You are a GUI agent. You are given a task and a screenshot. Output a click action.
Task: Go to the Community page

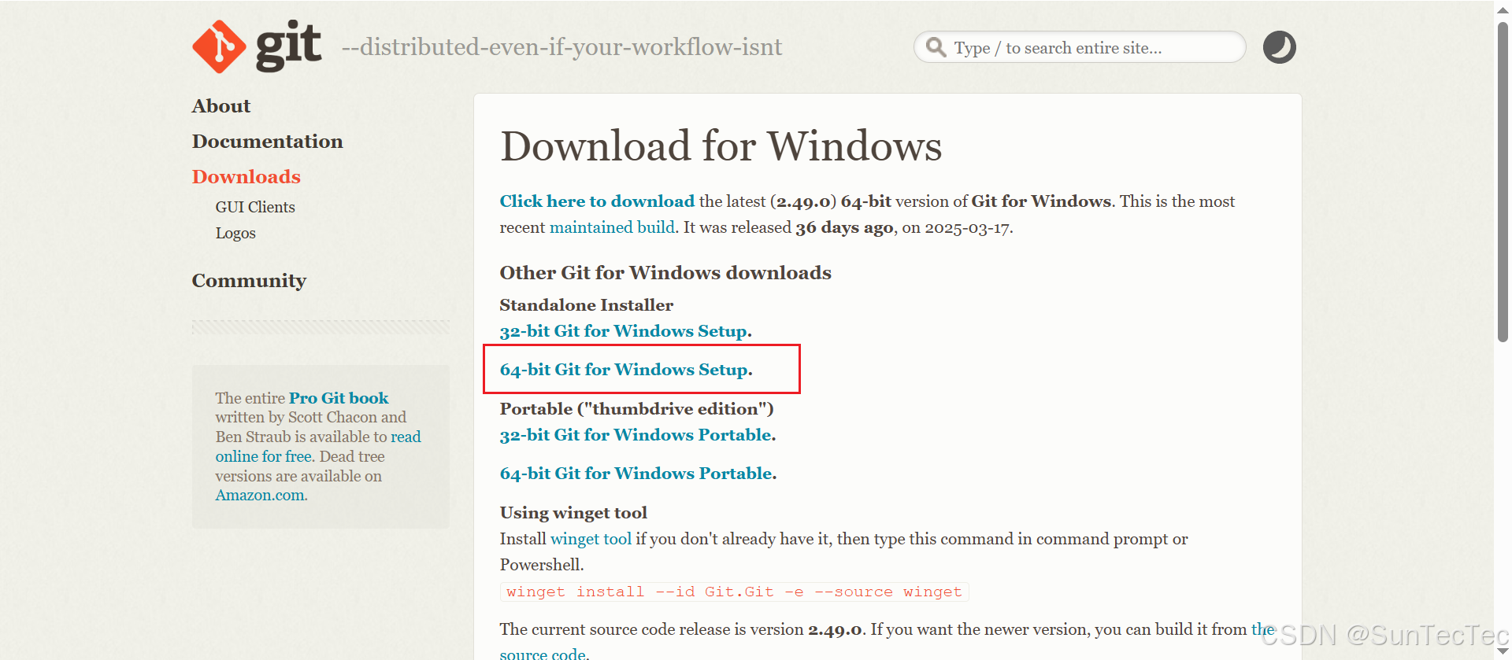tap(249, 281)
